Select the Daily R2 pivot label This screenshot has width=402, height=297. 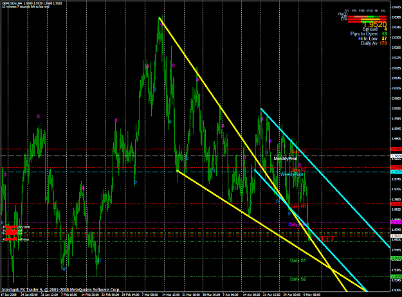(x=298, y=170)
